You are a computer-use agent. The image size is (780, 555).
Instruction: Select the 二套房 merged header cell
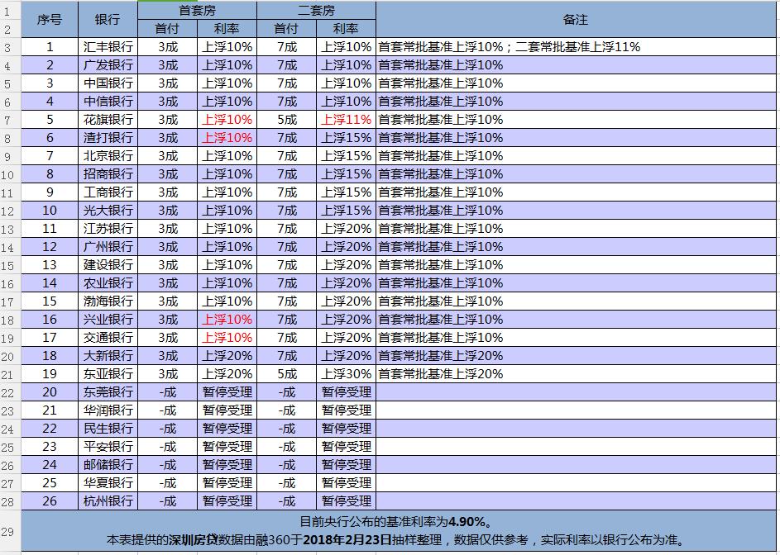click(x=316, y=11)
